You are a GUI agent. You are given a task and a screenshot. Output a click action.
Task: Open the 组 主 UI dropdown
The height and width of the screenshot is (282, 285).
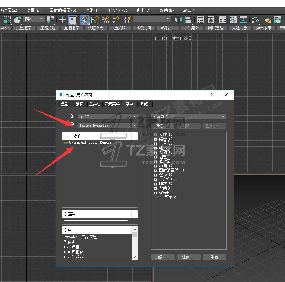(x=108, y=117)
